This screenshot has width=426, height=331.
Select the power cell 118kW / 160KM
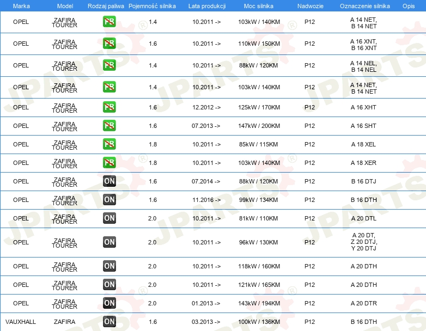click(259, 266)
